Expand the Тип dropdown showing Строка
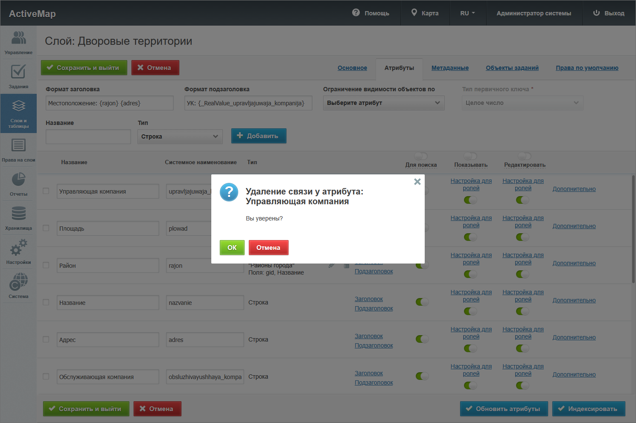636x423 pixels. tap(180, 136)
